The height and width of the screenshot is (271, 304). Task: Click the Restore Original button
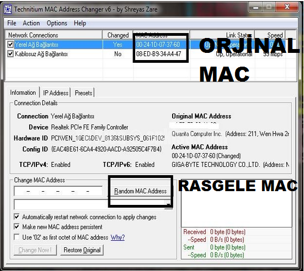coord(82,250)
